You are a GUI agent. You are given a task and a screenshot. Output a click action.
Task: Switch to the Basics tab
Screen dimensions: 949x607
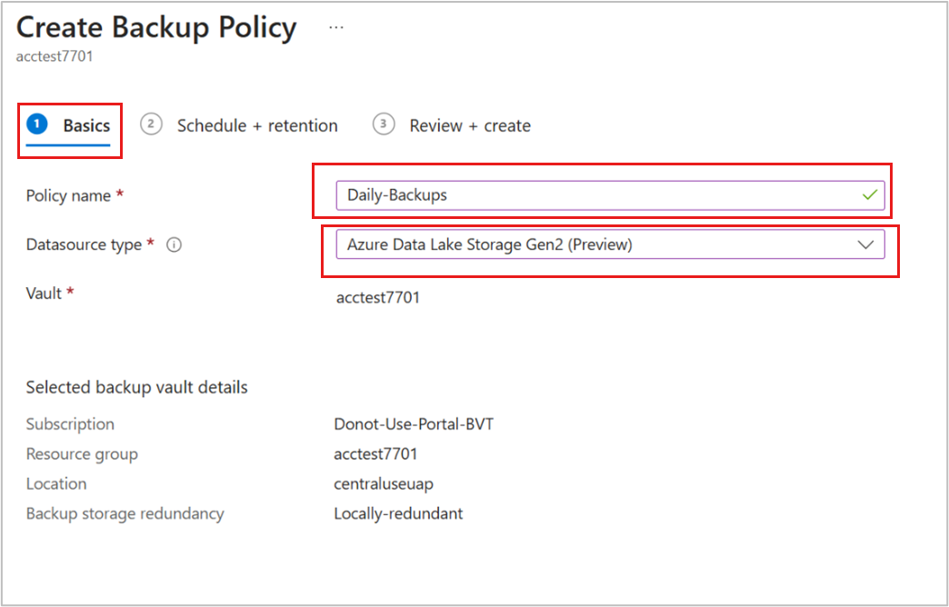point(68,126)
